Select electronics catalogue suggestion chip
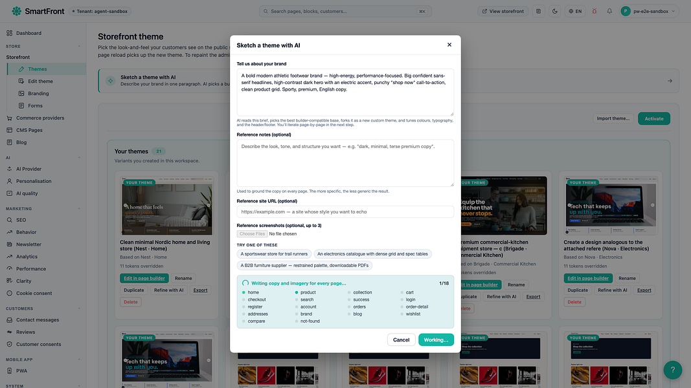 tap(372, 254)
